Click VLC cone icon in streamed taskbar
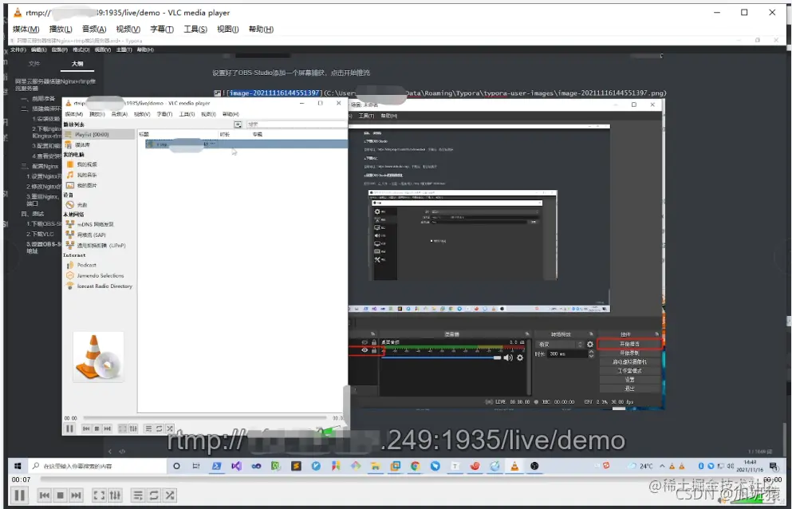 [x=514, y=466]
